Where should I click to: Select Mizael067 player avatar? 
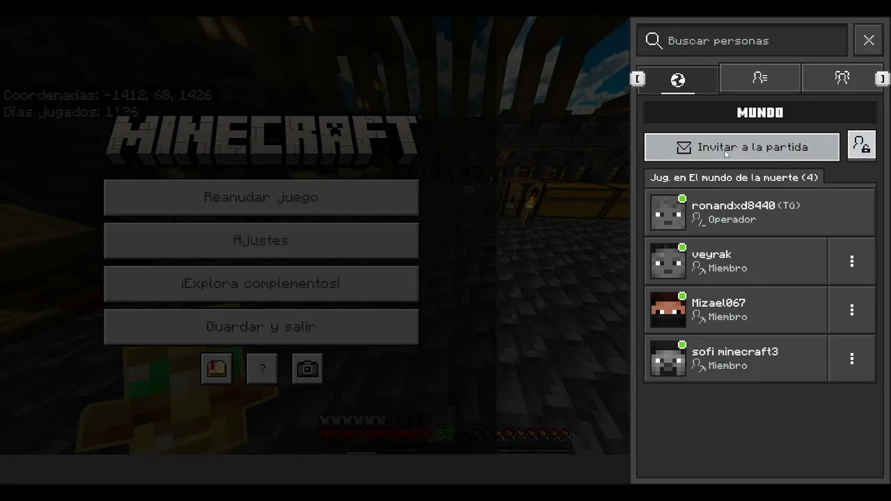[x=668, y=310]
